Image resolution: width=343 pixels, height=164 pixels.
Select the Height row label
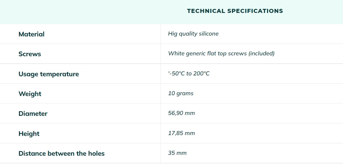pos(29,134)
